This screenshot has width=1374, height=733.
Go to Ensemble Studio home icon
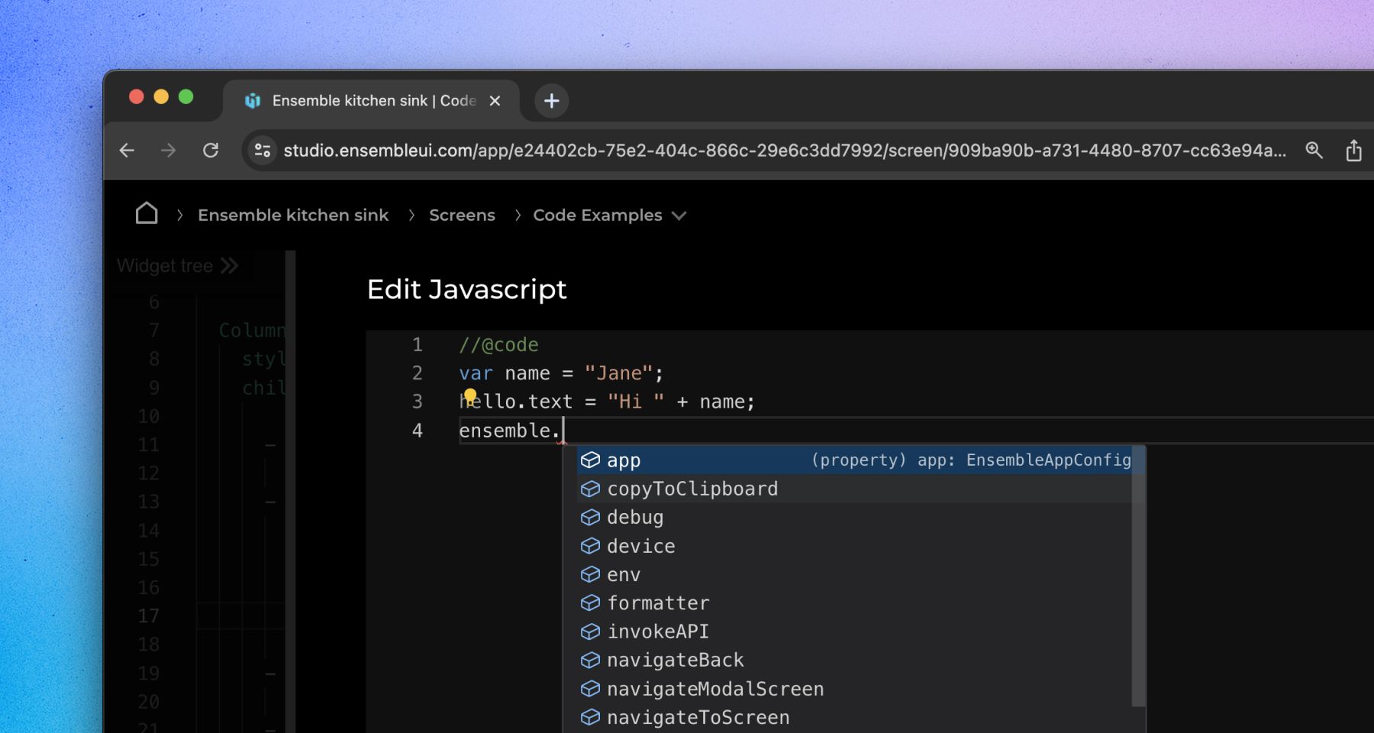tap(147, 214)
